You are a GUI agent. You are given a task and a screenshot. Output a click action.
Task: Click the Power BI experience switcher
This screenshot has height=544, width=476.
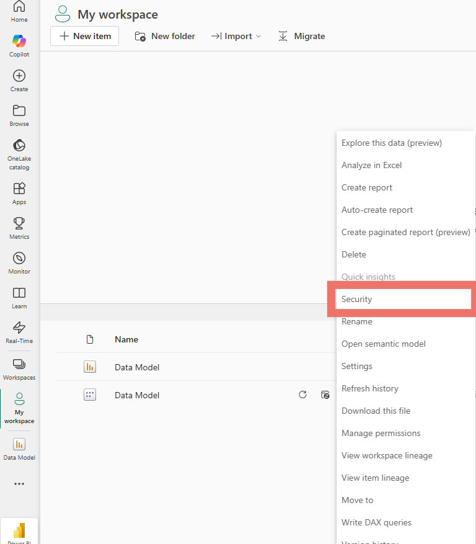(x=19, y=532)
